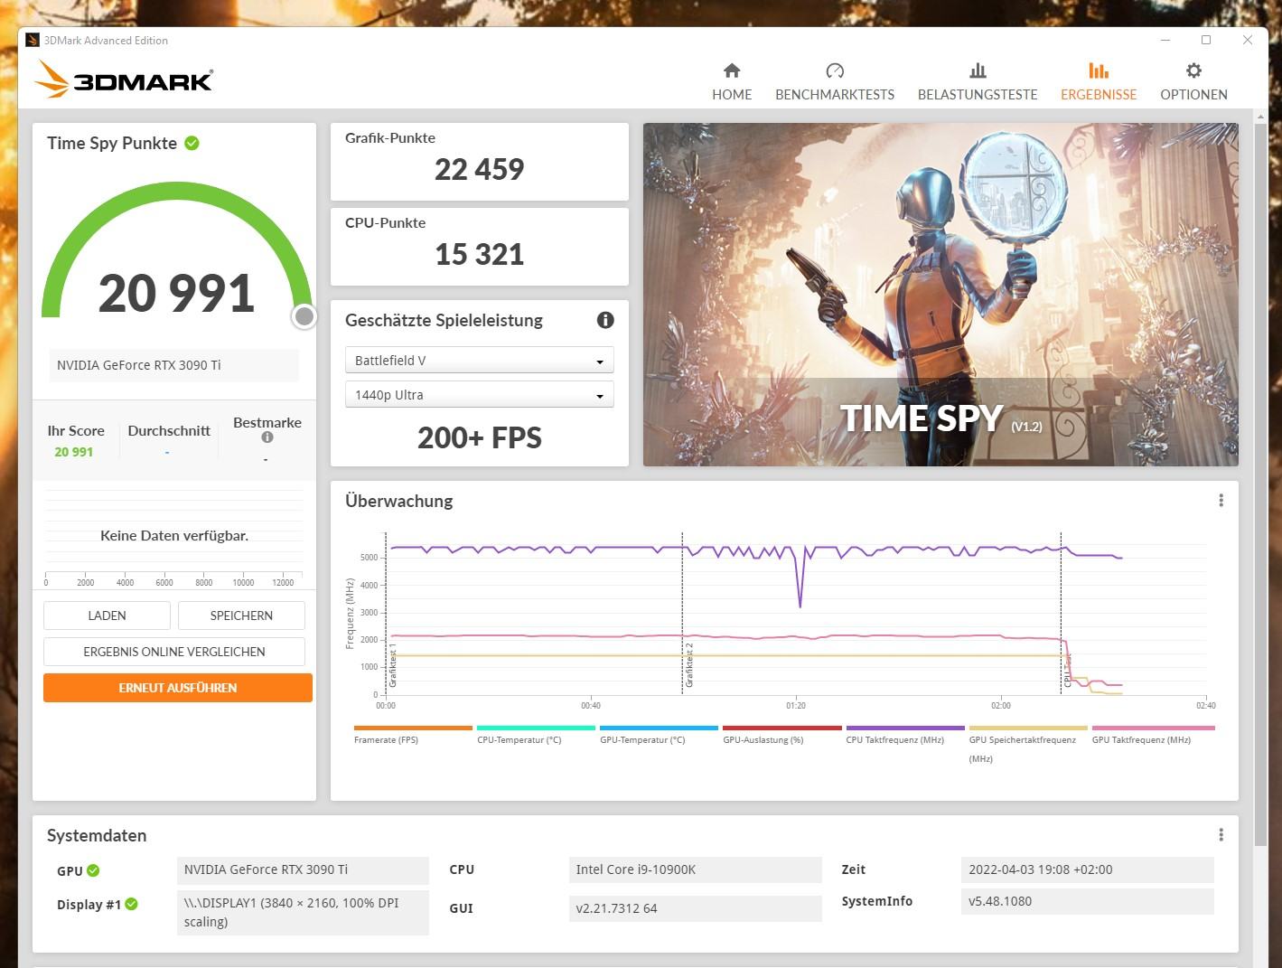Screen dimensions: 1282x968
Task: Toggle the GPU-Auslastung (%) legend series
Action: point(781,735)
